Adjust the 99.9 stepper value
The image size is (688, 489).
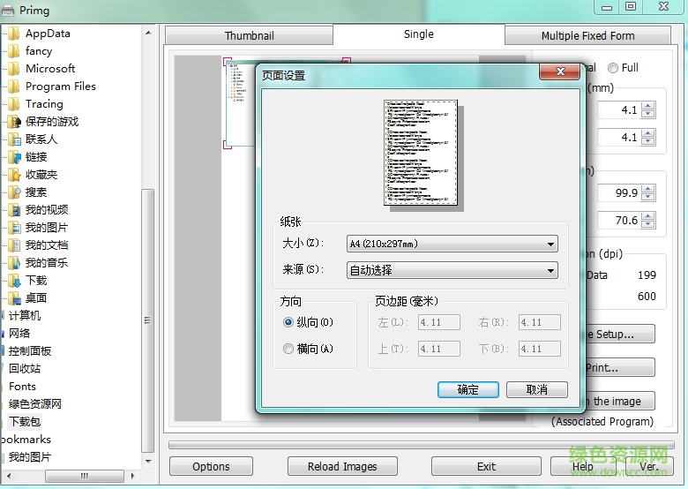[x=648, y=192]
